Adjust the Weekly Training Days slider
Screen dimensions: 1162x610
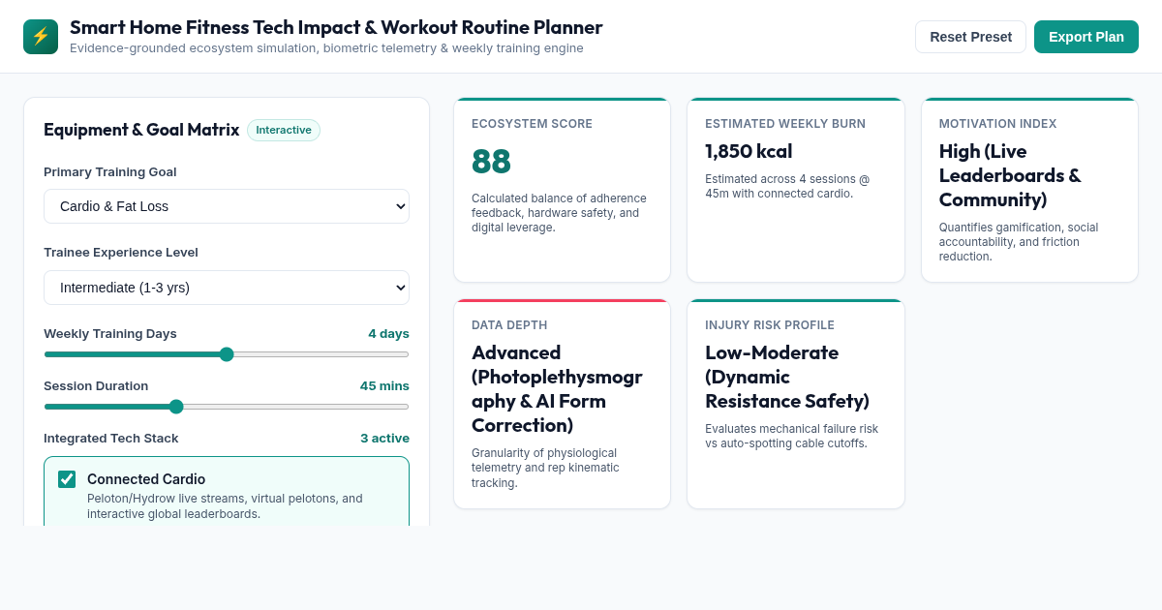pos(227,354)
